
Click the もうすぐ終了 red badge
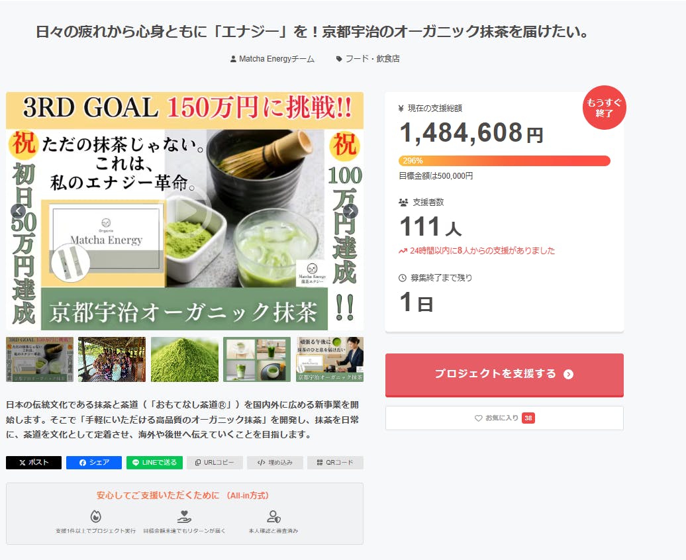604,107
